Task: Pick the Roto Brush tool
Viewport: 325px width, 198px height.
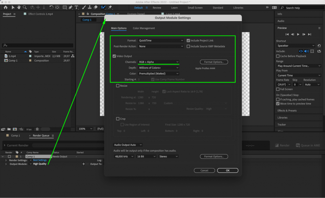Action: [103, 7]
